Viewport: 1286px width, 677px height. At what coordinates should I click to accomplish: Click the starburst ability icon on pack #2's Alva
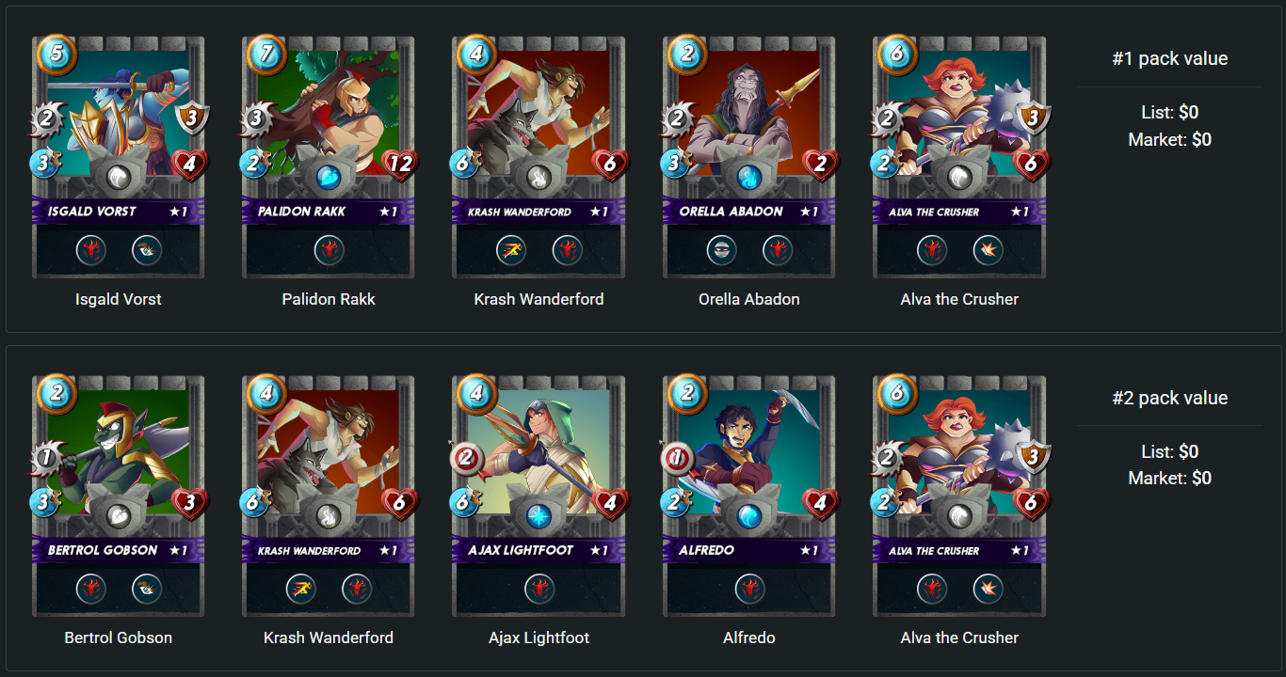tap(988, 589)
